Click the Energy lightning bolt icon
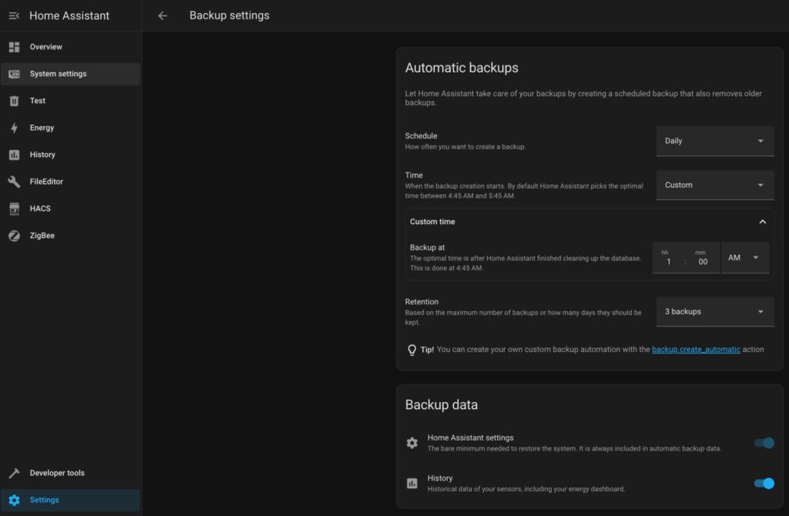This screenshot has width=789, height=516. coord(14,128)
